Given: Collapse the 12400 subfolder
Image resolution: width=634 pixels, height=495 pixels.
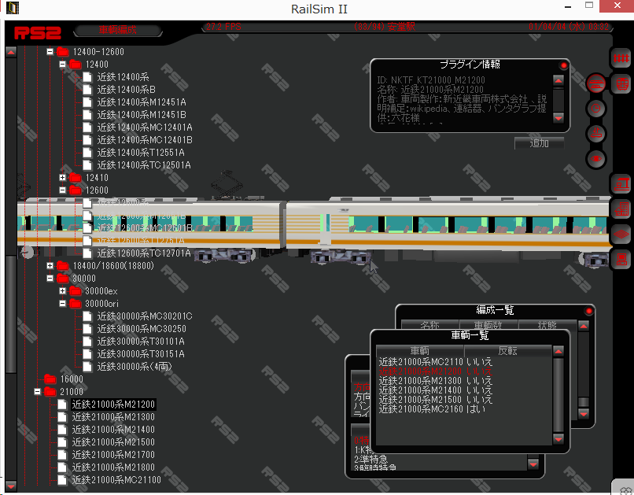Looking at the screenshot, I should click(62, 64).
